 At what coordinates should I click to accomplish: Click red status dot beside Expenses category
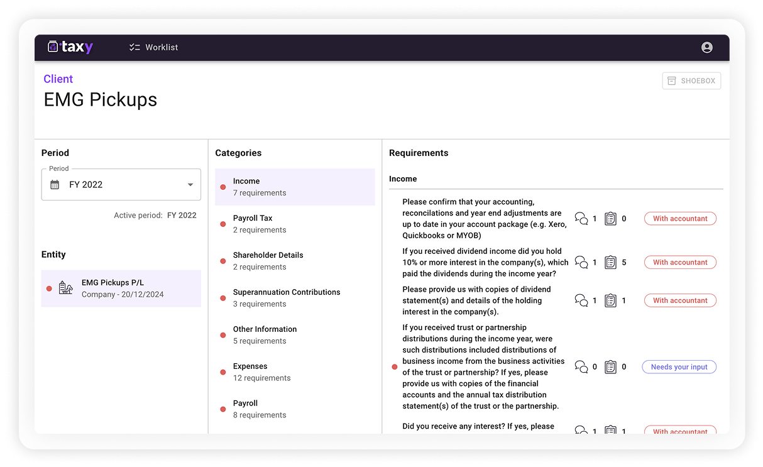point(222,372)
